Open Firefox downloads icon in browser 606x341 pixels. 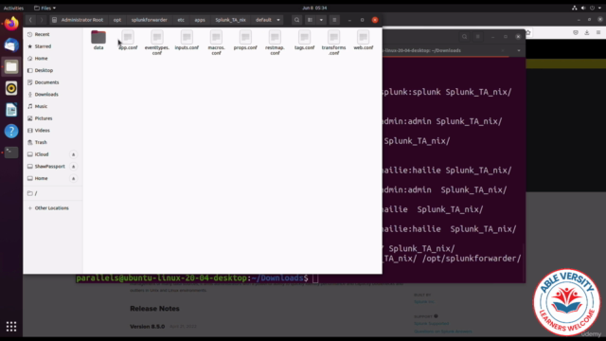pos(587,33)
